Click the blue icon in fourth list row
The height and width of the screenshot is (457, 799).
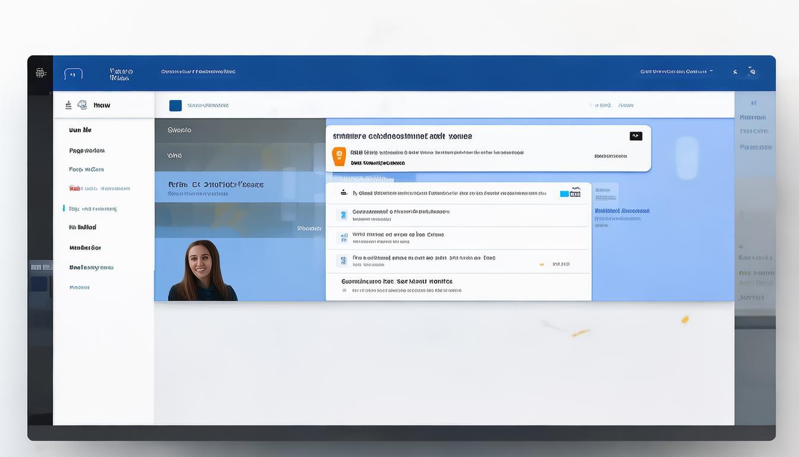tap(342, 261)
